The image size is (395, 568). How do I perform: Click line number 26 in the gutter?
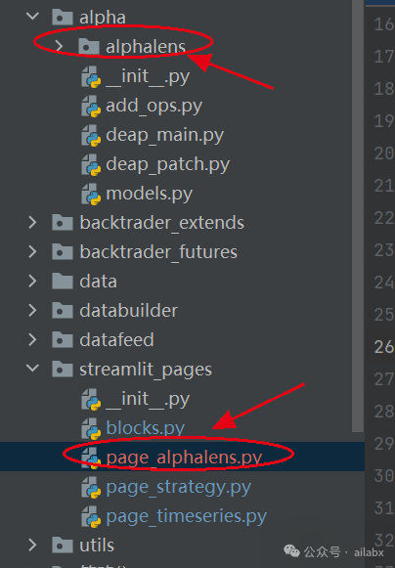pos(384,347)
